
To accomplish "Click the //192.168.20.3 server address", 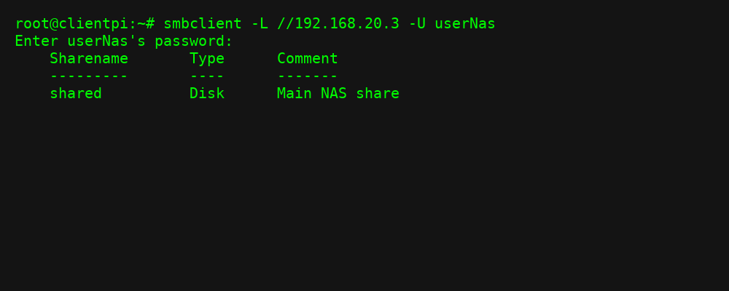I will click(338, 23).
